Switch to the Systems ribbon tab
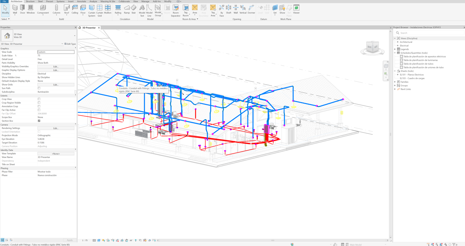 coord(60,1)
